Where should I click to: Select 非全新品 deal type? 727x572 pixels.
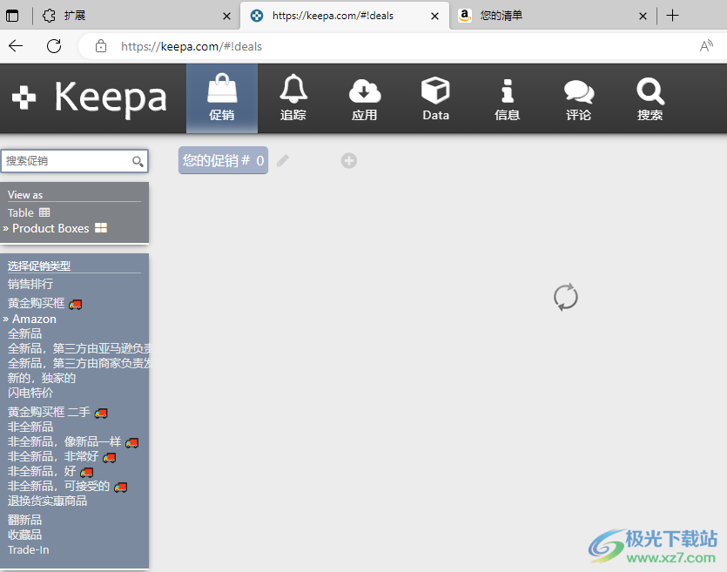click(30, 427)
